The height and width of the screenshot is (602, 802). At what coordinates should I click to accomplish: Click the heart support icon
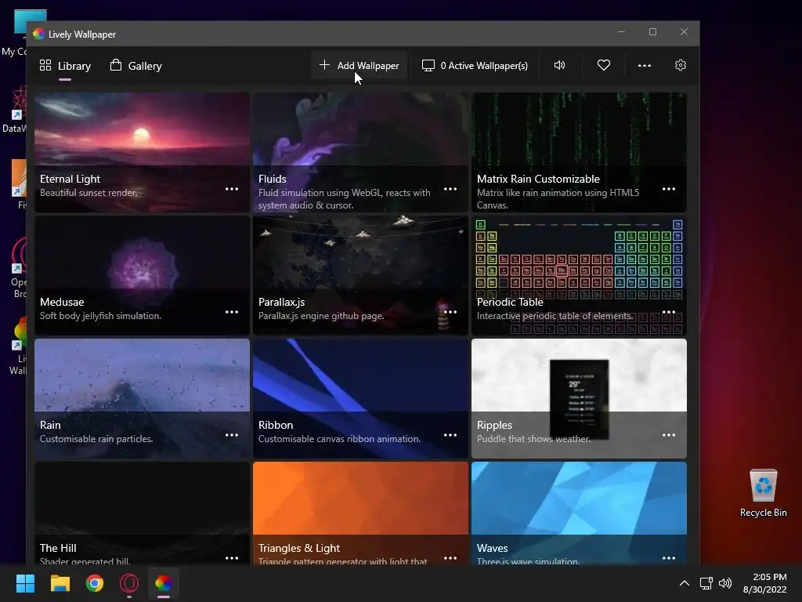pos(604,66)
